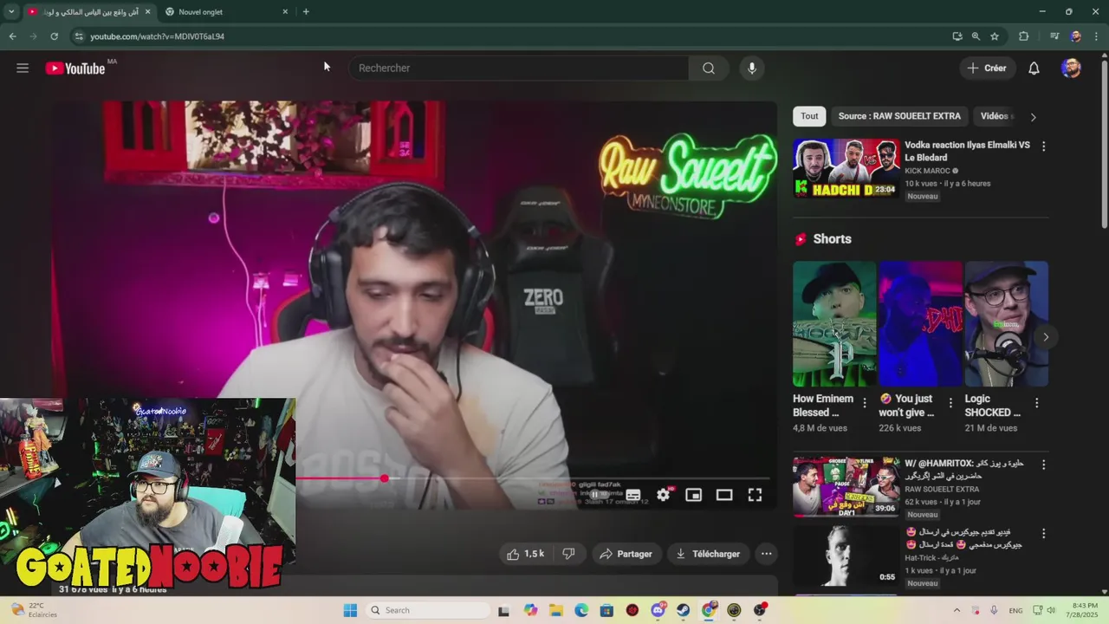
Task: Click the search magnifier button
Action: click(709, 68)
